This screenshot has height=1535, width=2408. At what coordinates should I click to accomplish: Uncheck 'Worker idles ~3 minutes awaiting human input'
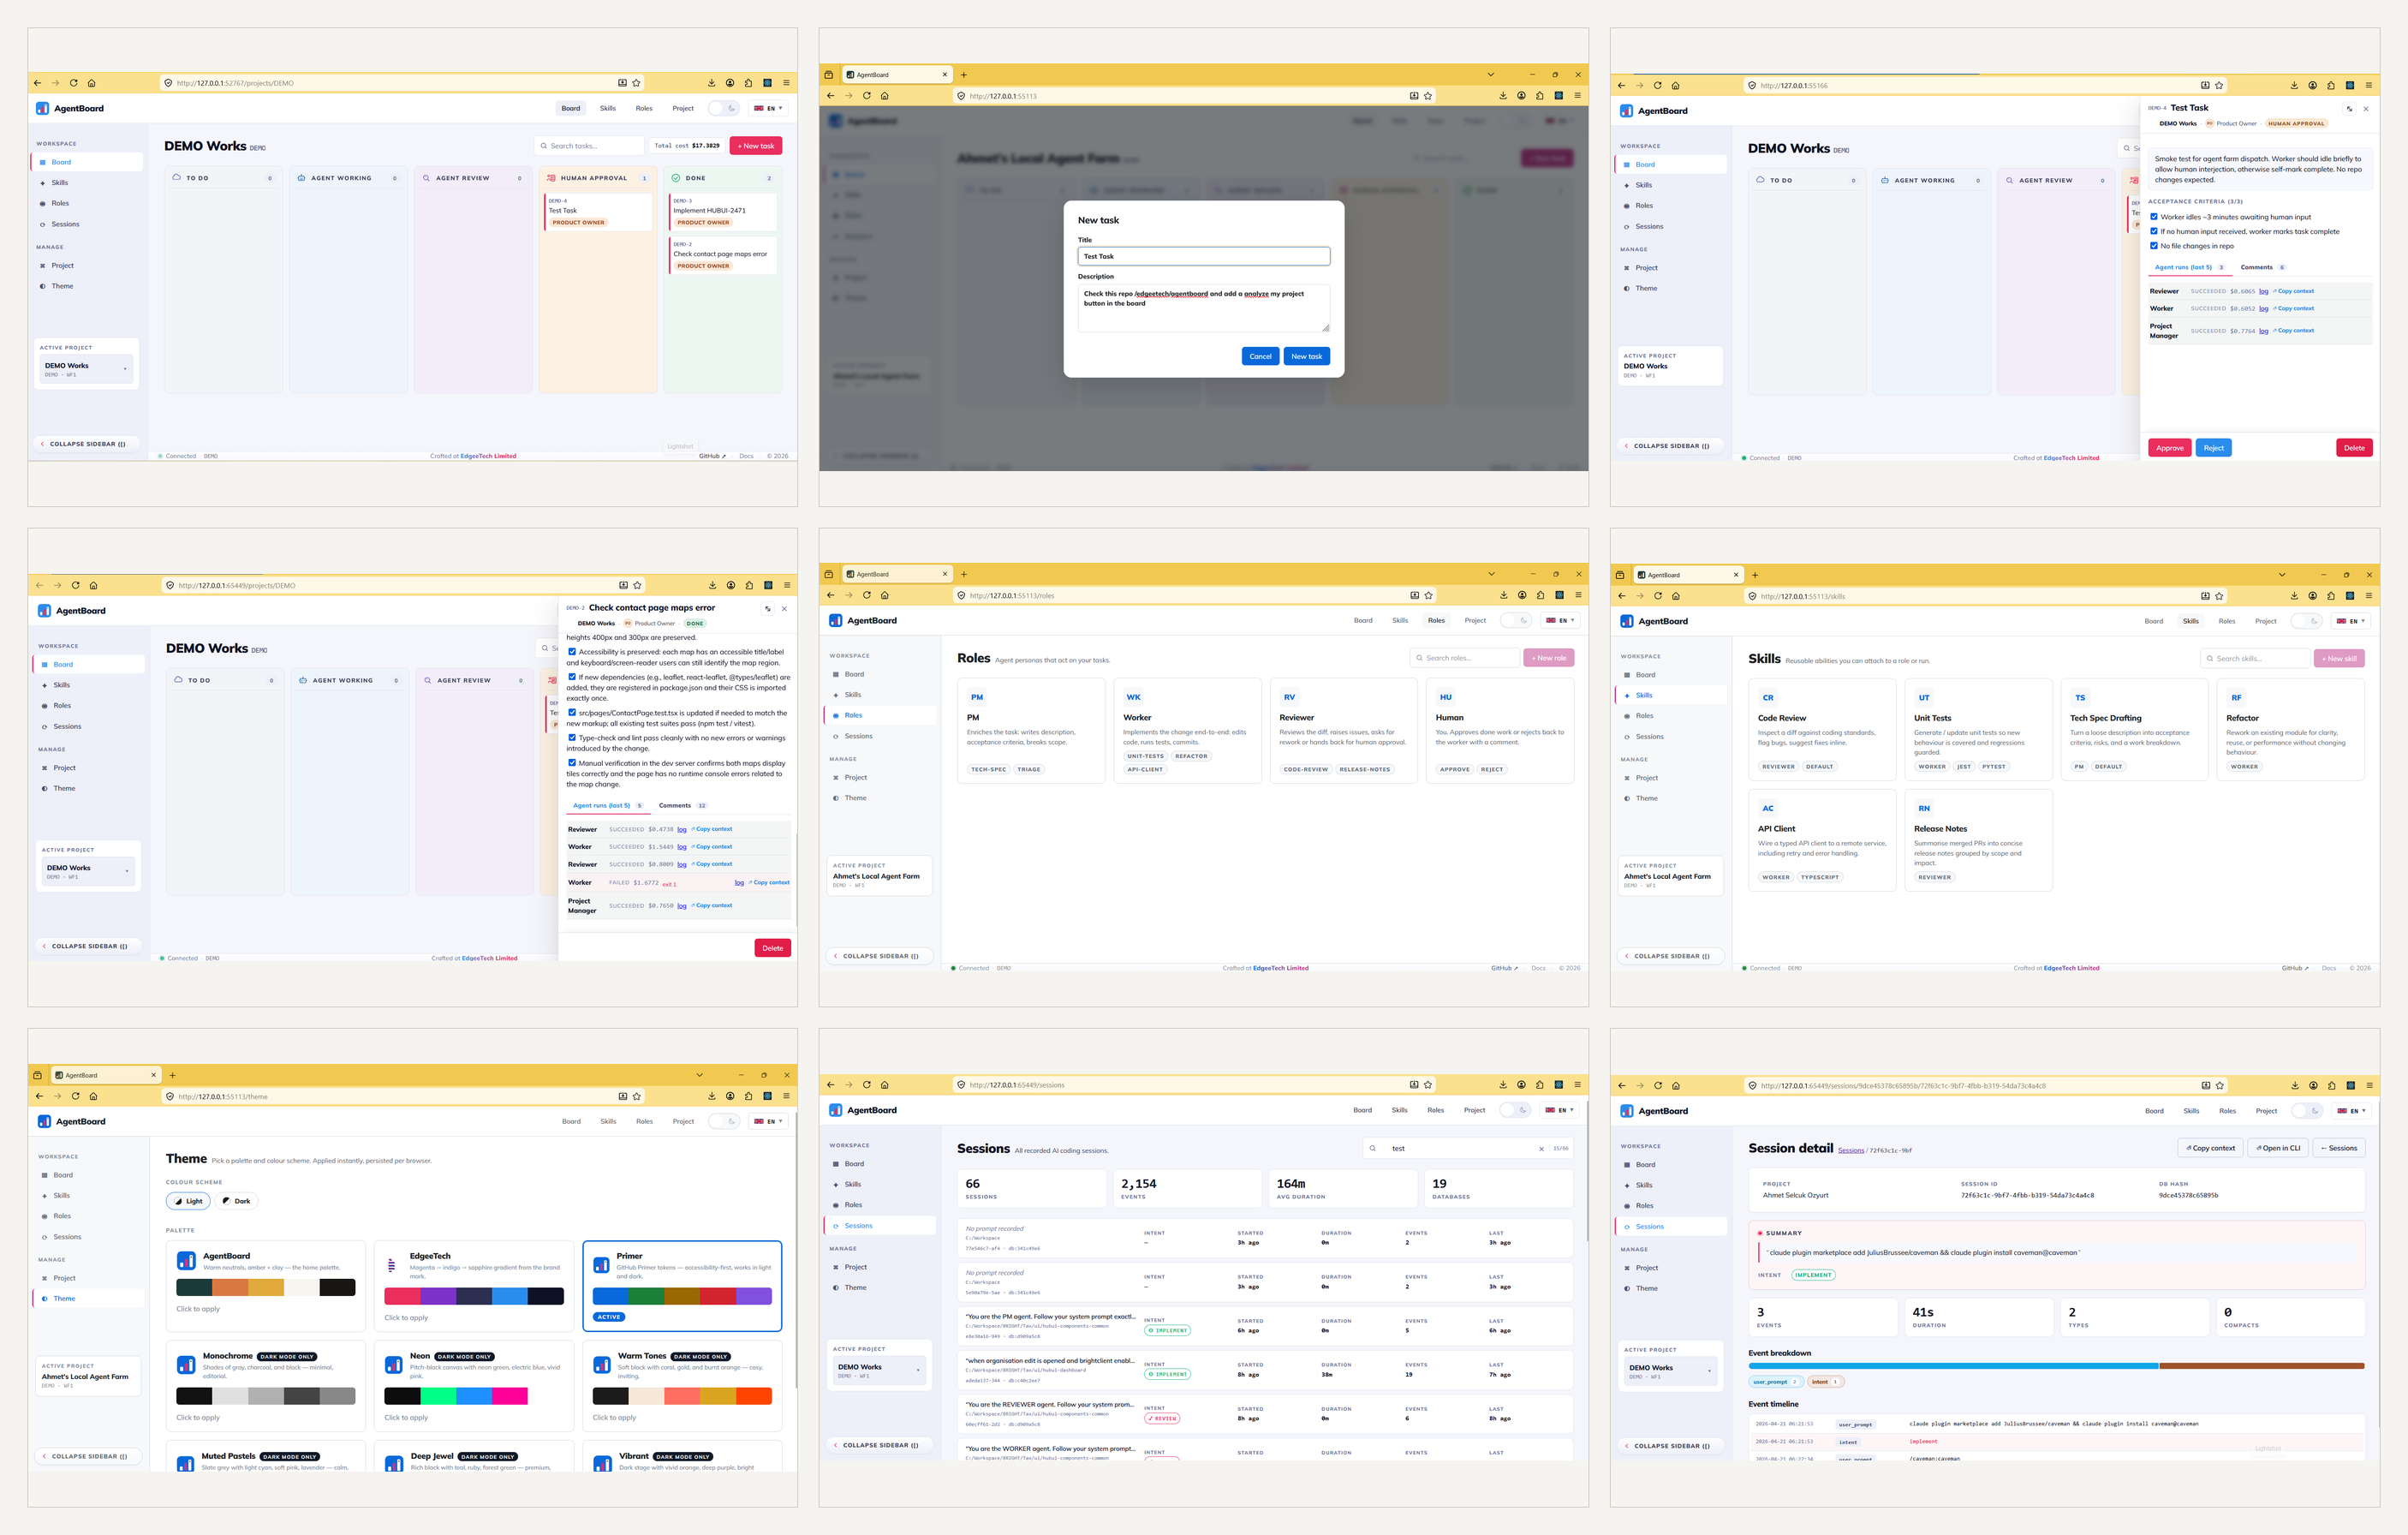click(x=2154, y=216)
